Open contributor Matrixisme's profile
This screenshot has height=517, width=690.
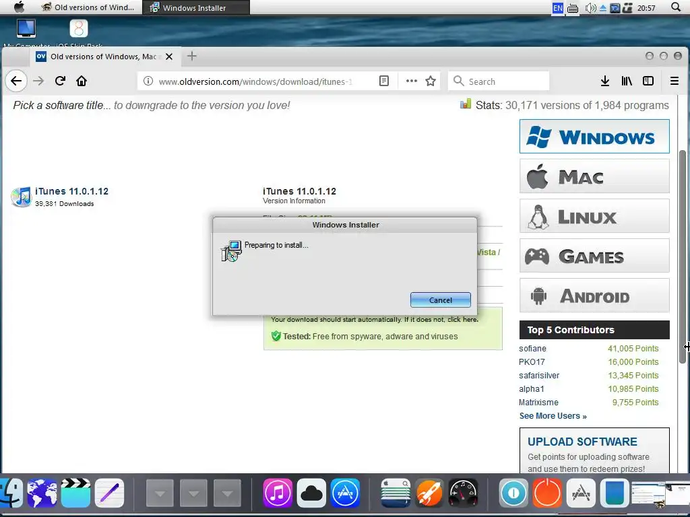pyautogui.click(x=538, y=403)
